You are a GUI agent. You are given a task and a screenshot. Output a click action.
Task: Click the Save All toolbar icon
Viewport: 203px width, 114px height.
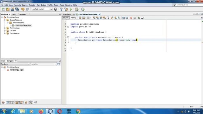coord(17,9)
